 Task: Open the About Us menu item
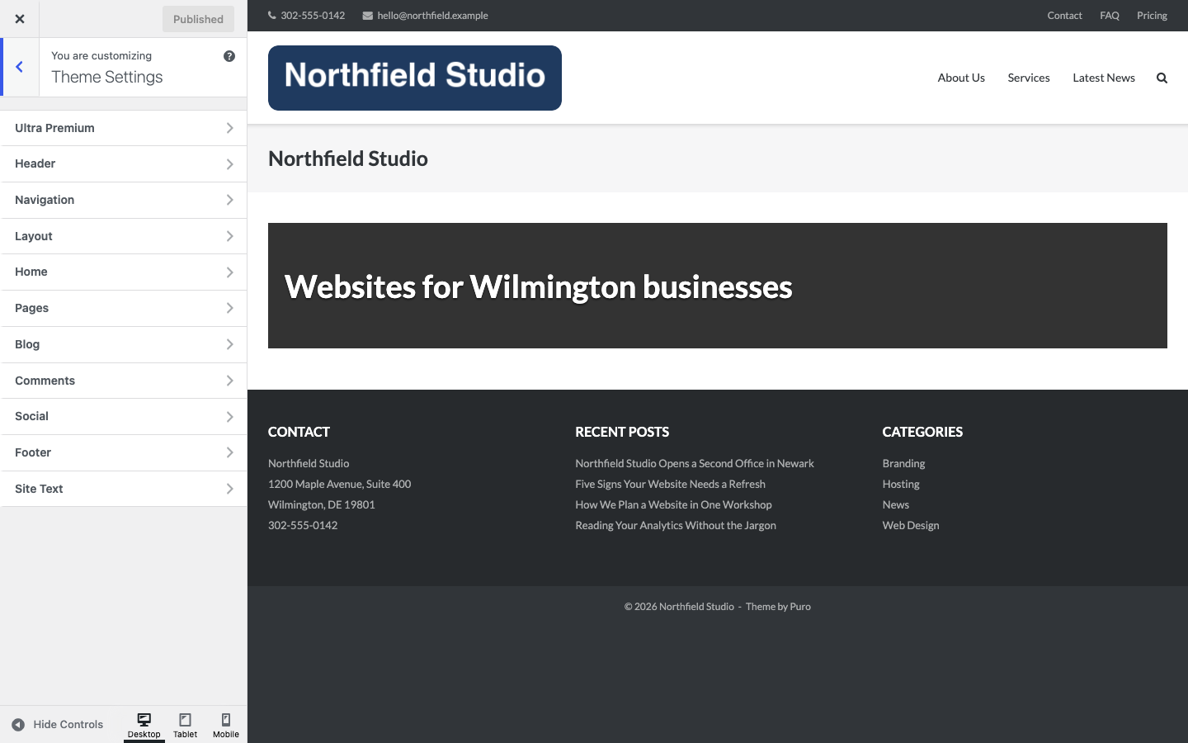[x=961, y=78]
